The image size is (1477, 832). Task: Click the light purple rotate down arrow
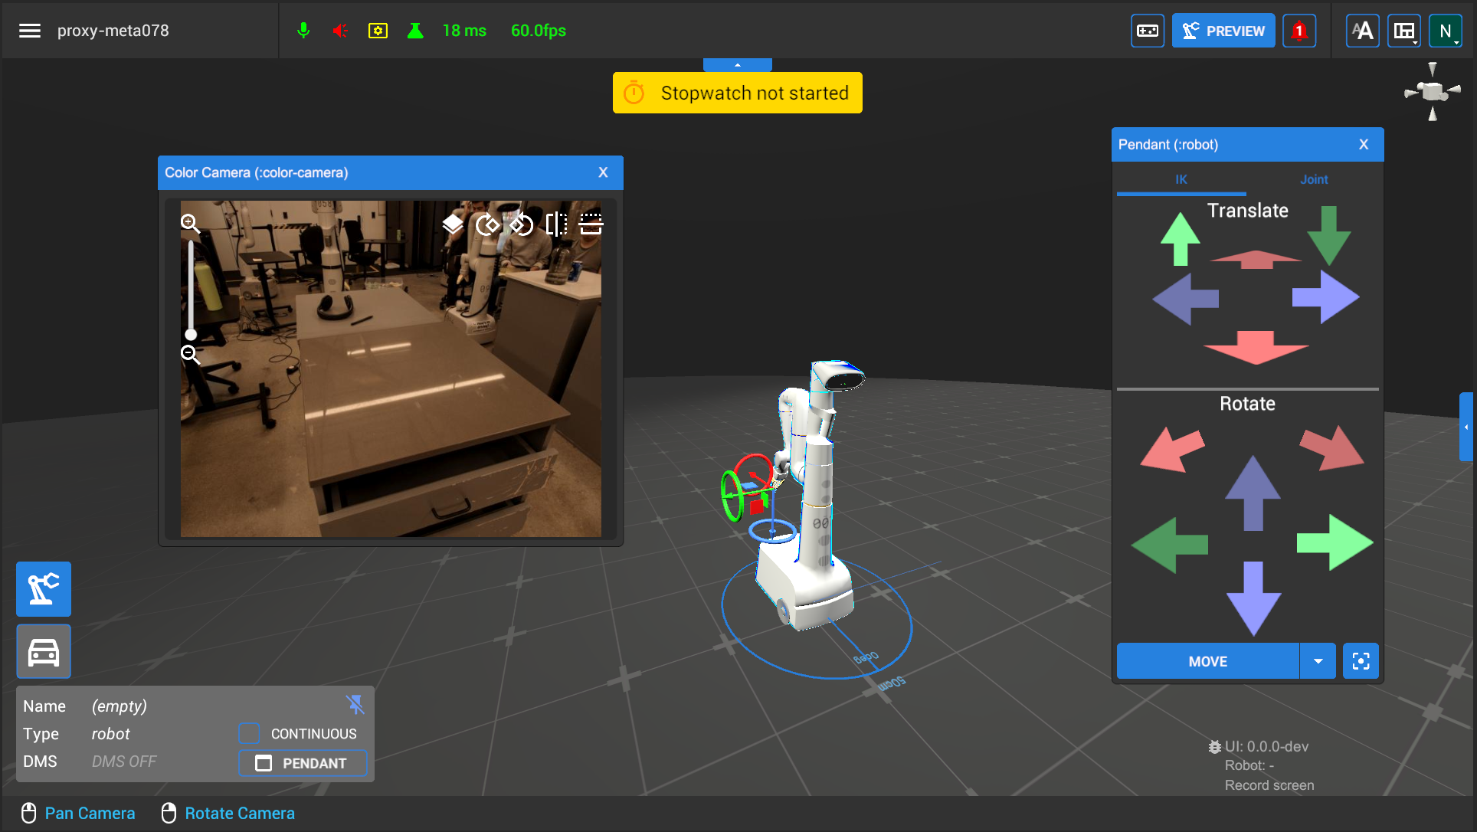(x=1253, y=598)
